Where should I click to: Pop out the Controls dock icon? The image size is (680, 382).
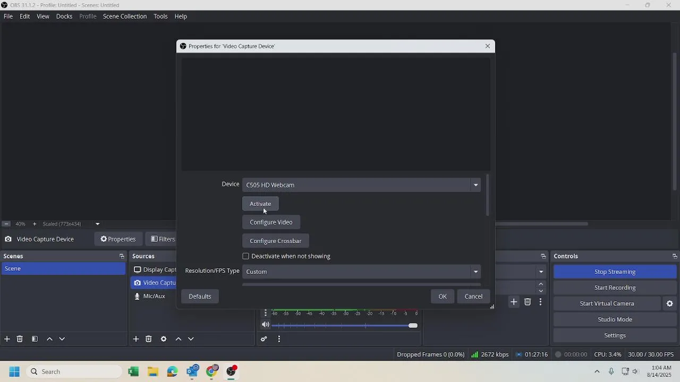pyautogui.click(x=675, y=256)
